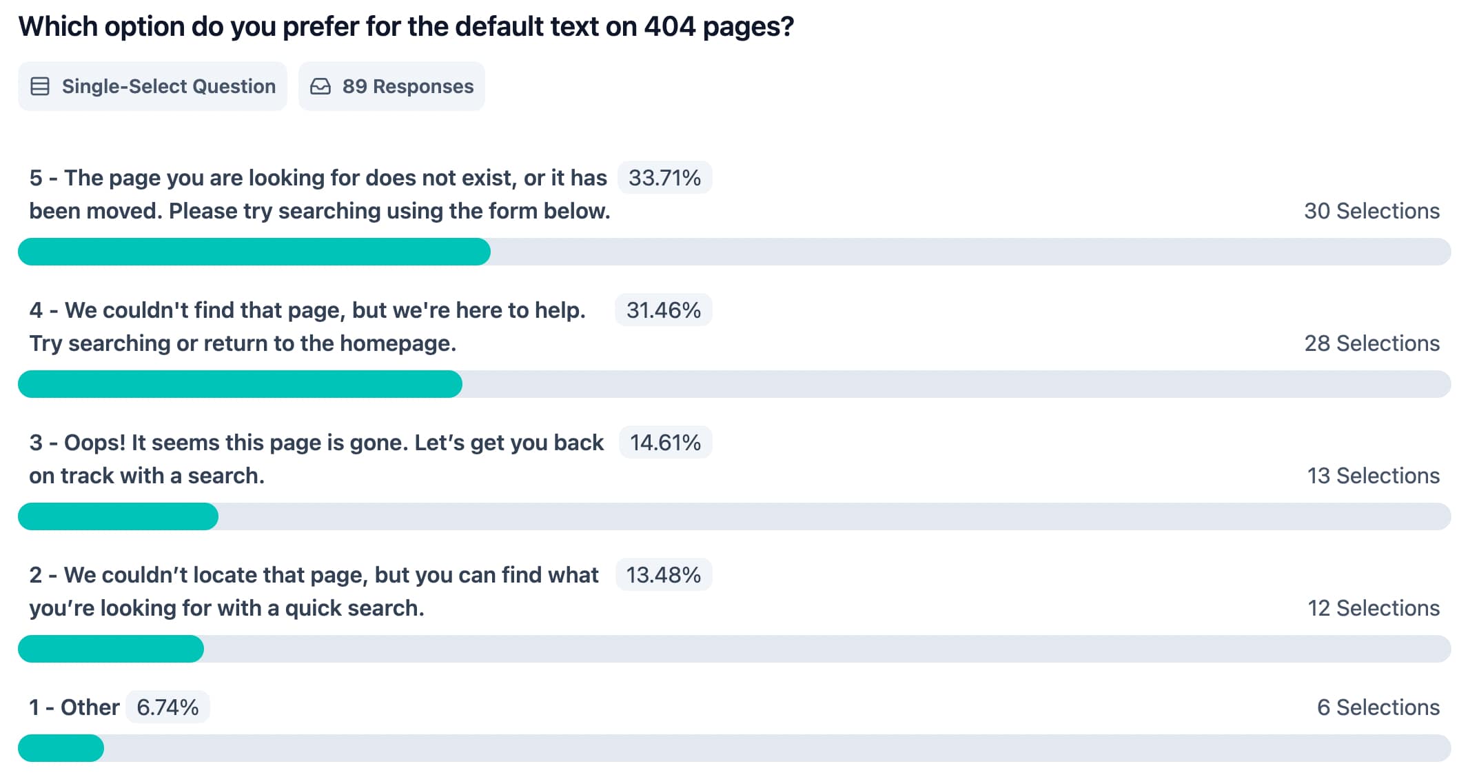
Task: Click the 89 Responses badge
Action: (x=391, y=86)
